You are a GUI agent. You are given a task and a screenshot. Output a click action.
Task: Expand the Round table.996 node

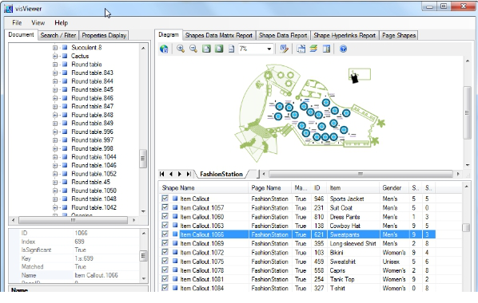pyautogui.click(x=55, y=132)
